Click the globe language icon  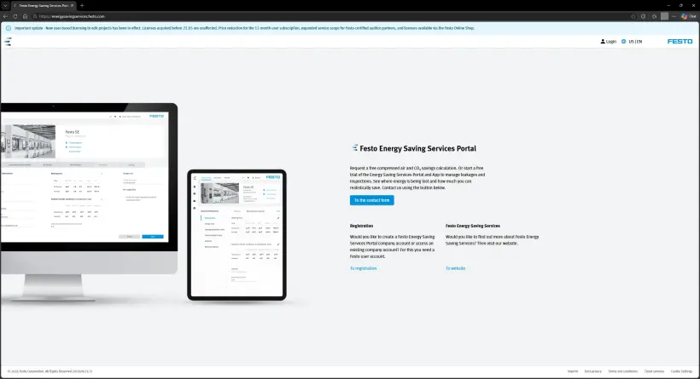(x=624, y=42)
